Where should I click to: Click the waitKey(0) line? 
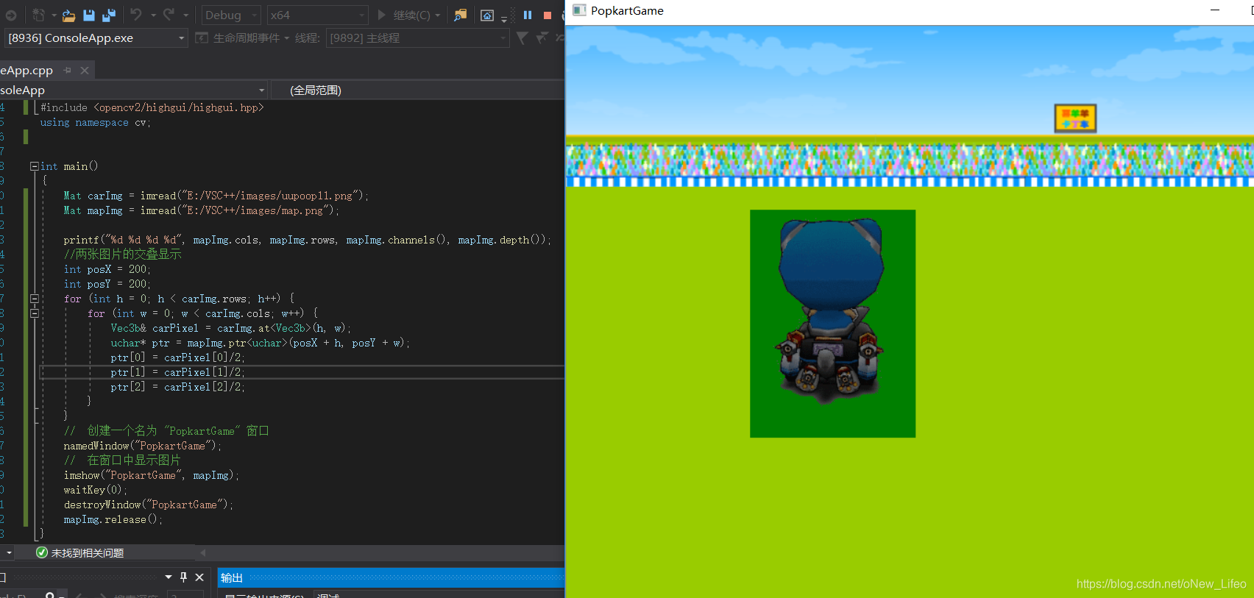95,490
